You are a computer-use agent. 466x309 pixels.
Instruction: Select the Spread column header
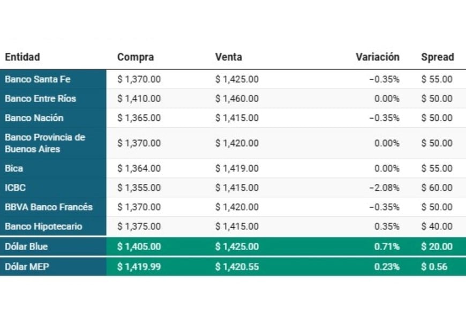437,57
